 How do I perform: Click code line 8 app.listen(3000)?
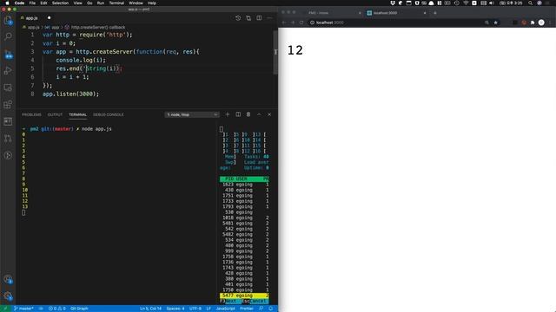click(71, 94)
